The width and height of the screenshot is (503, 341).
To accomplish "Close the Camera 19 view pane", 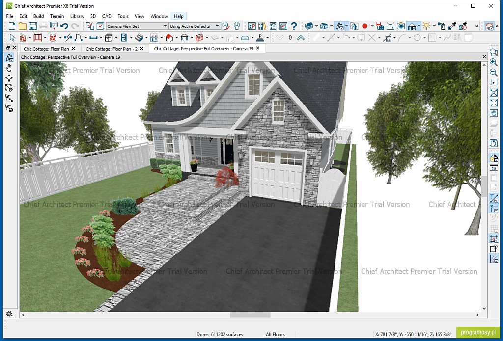I will (484, 57).
